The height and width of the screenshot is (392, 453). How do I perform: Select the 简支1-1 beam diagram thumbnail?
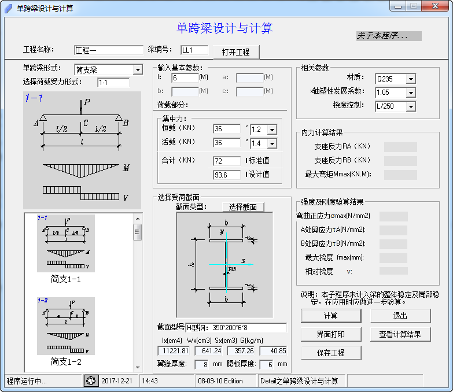coord(65,243)
